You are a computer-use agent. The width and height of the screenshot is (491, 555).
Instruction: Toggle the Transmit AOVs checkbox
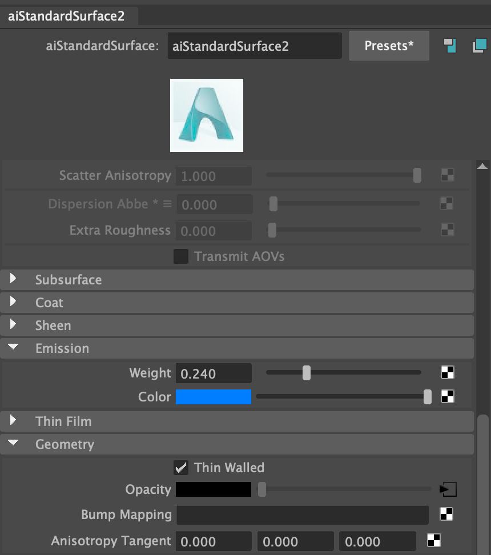pos(181,256)
